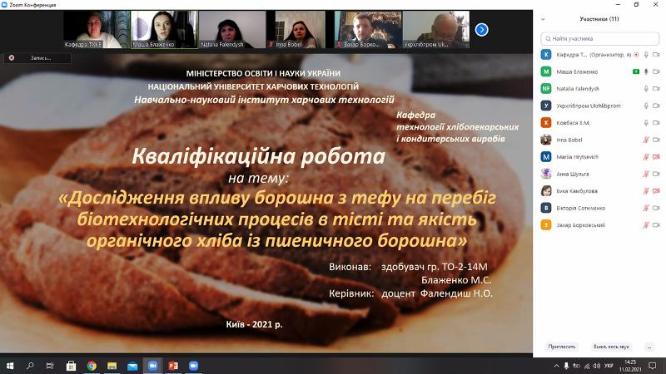This screenshot has height=374, width=666.
Task: Click the disabled camera icon for Mariia Hrytsevich
Action: point(656,157)
